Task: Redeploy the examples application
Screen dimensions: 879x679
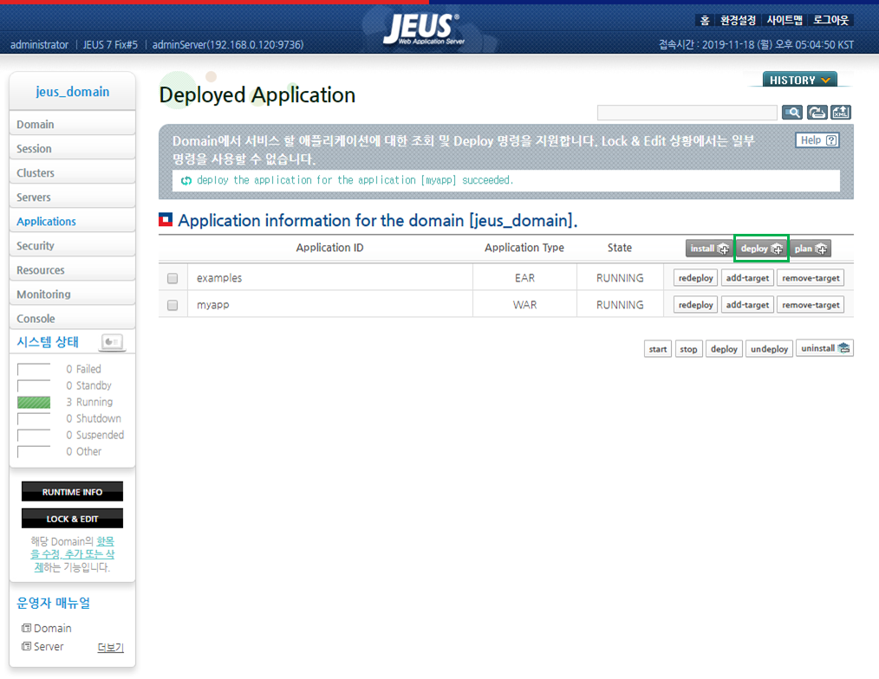Action: (695, 278)
